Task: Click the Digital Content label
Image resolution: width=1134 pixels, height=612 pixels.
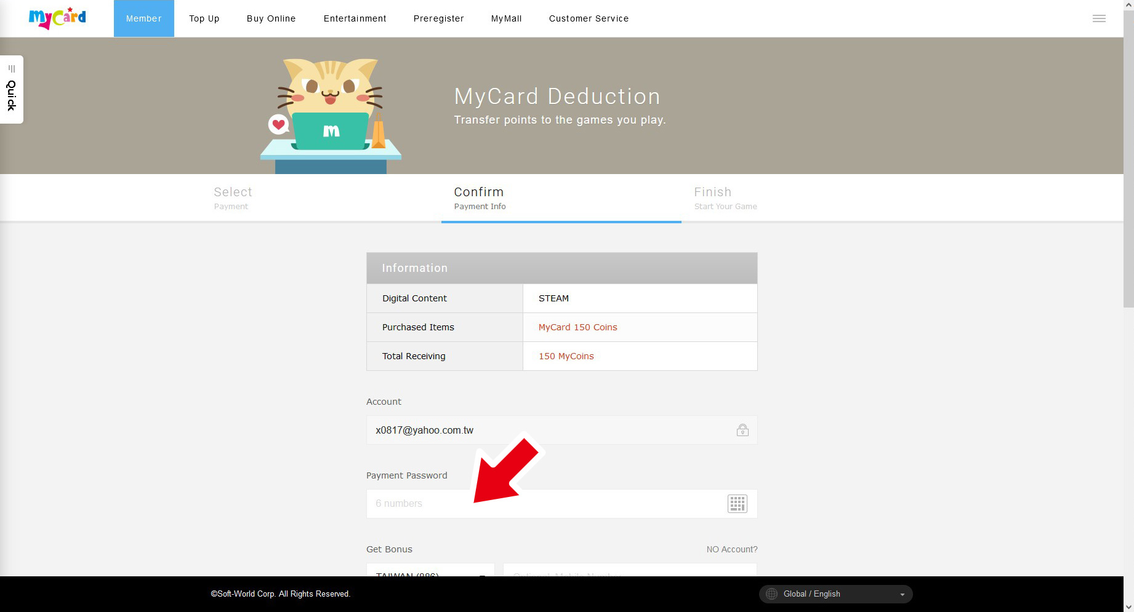Action: [x=414, y=298]
